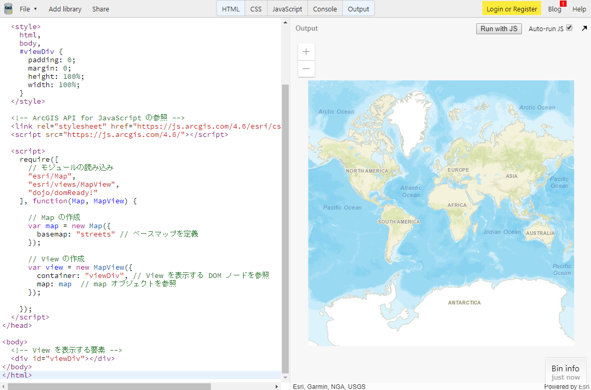This screenshot has width=591, height=390.
Task: Click the Atlantic Ocean label on map
Action: click(411, 191)
